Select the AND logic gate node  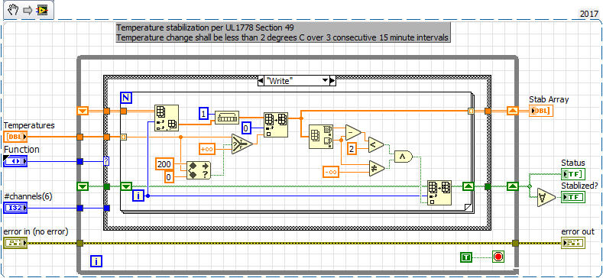coord(403,157)
